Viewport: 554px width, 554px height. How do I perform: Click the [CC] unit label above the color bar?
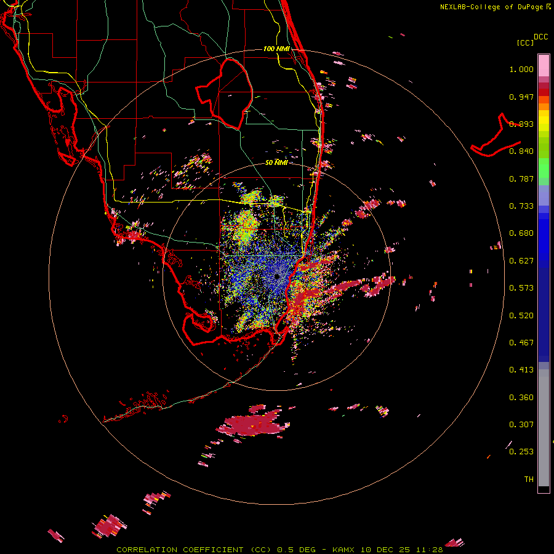(525, 42)
